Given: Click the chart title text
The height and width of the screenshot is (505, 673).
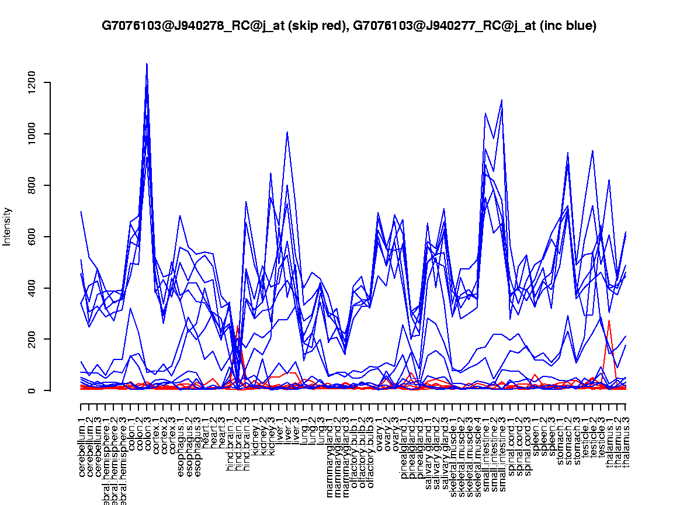Looking at the screenshot, I should pyautogui.click(x=349, y=26).
